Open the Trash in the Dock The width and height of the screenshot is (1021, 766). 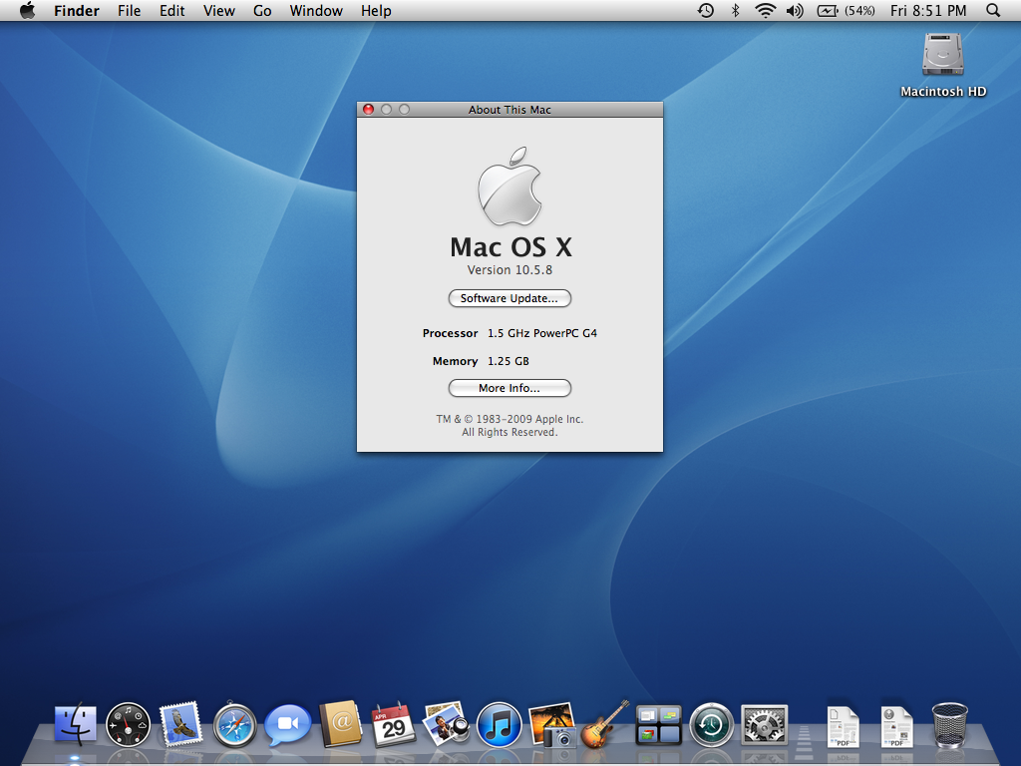coord(949,724)
